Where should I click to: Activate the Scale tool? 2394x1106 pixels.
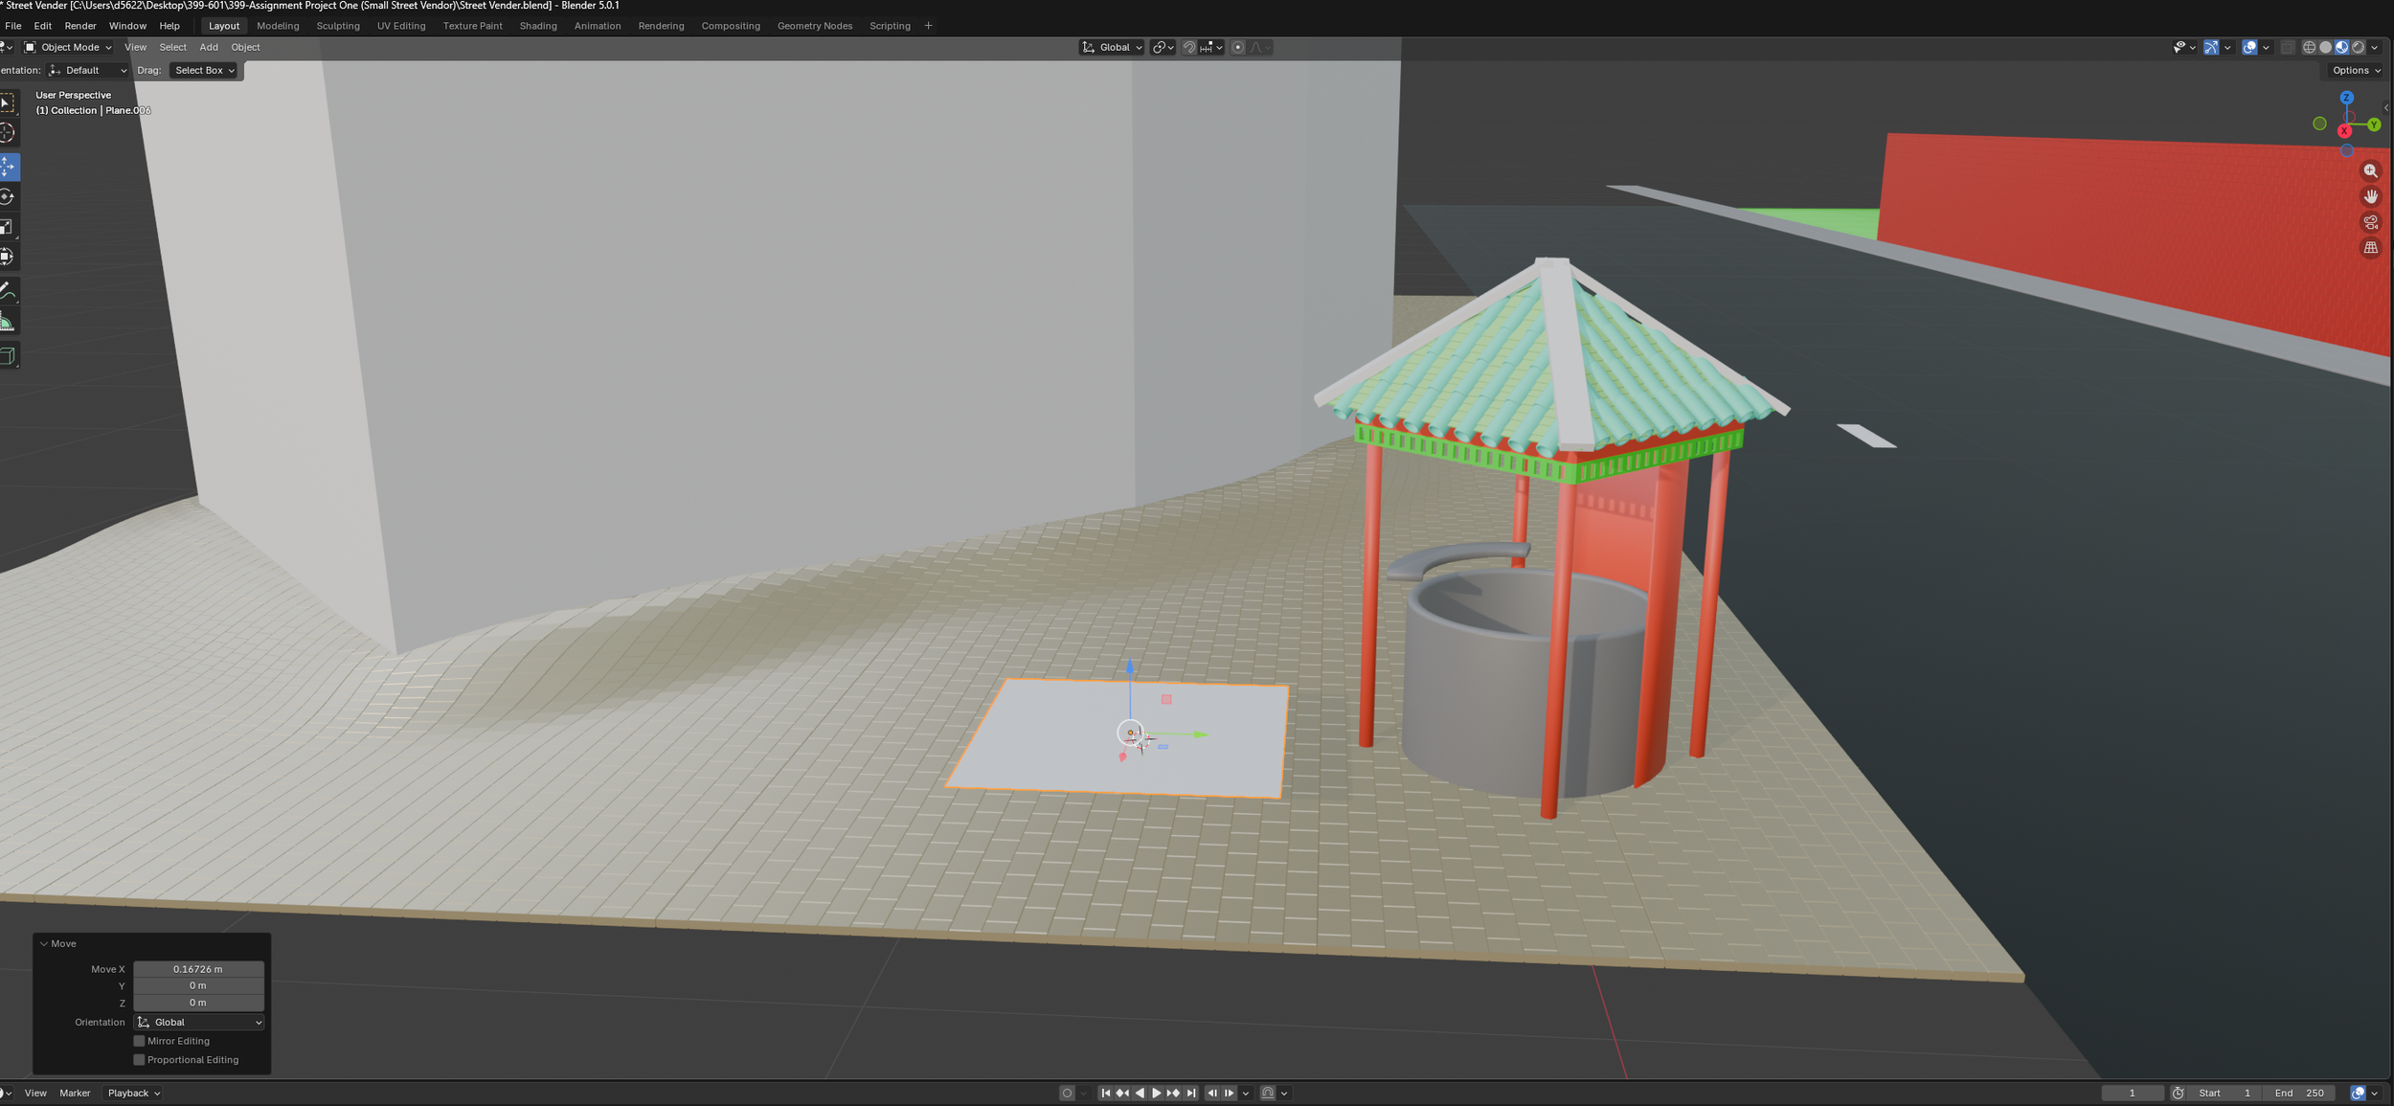point(7,227)
